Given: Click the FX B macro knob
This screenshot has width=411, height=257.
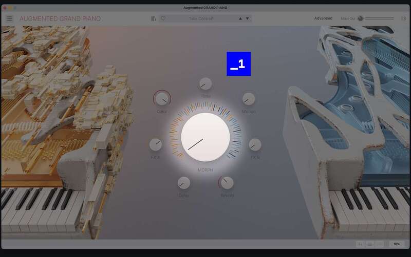Looking at the screenshot, I should [255, 145].
